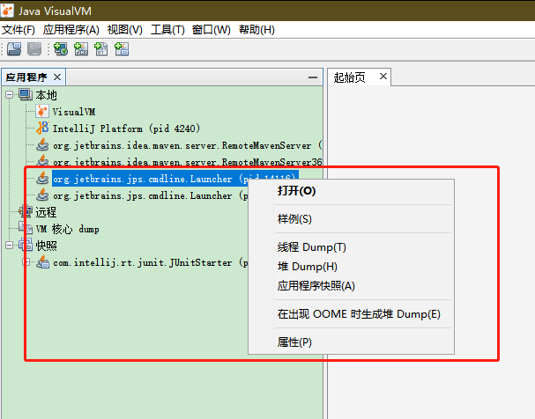Click Add Application Snapshot toolbar icon
The width and height of the screenshot is (535, 419).
pos(122,49)
